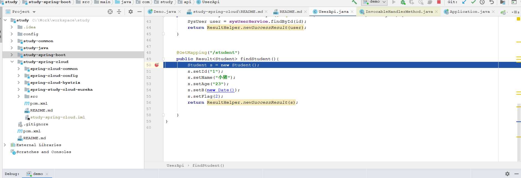The image size is (521, 178).
Task: Expand spring-cloud-common module
Action: point(19,68)
